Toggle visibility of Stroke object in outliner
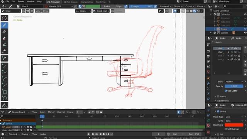 pos(245,29)
